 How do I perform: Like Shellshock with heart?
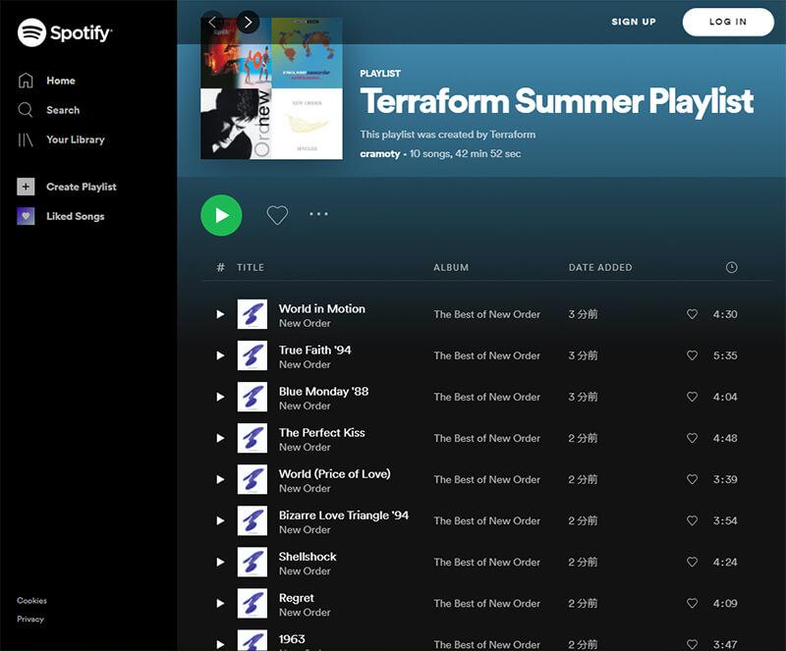click(x=692, y=563)
